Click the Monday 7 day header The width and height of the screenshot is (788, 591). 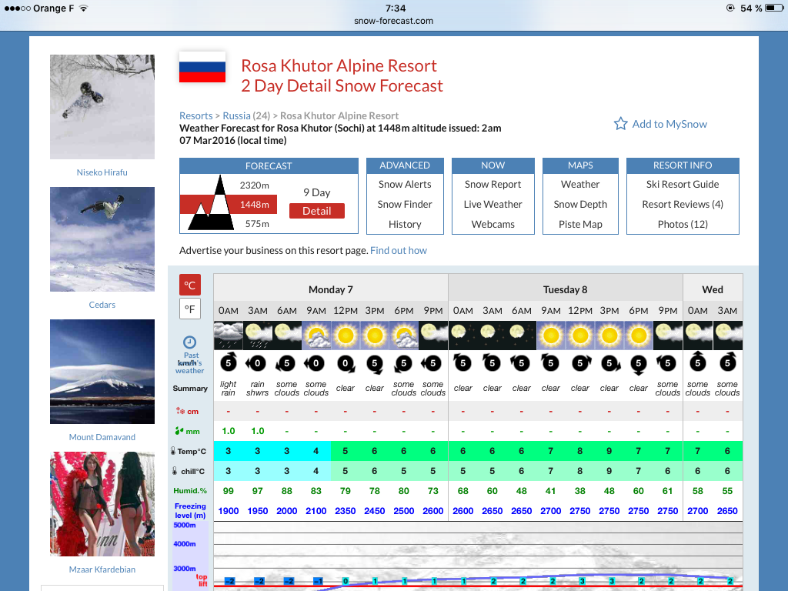[331, 289]
